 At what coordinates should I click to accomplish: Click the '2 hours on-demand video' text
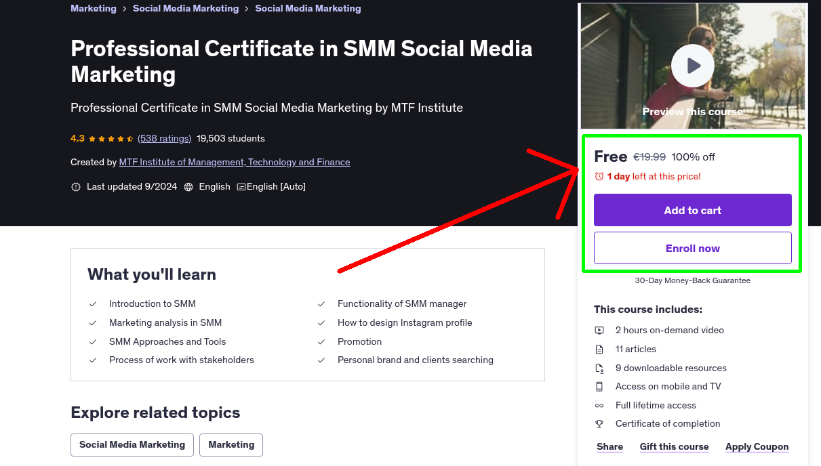[x=670, y=330]
